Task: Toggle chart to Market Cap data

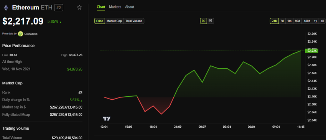Action: [114, 21]
